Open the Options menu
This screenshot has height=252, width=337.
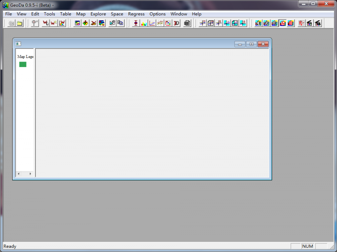158,14
